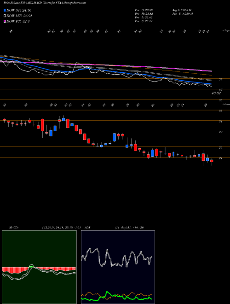Click the thick green line in ADX panel
Screen dimensions: 230x304
pos(116,296)
